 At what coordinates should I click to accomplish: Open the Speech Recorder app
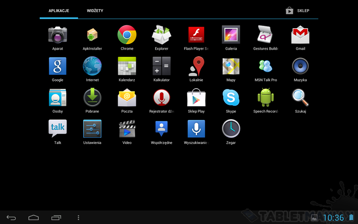[266, 97]
